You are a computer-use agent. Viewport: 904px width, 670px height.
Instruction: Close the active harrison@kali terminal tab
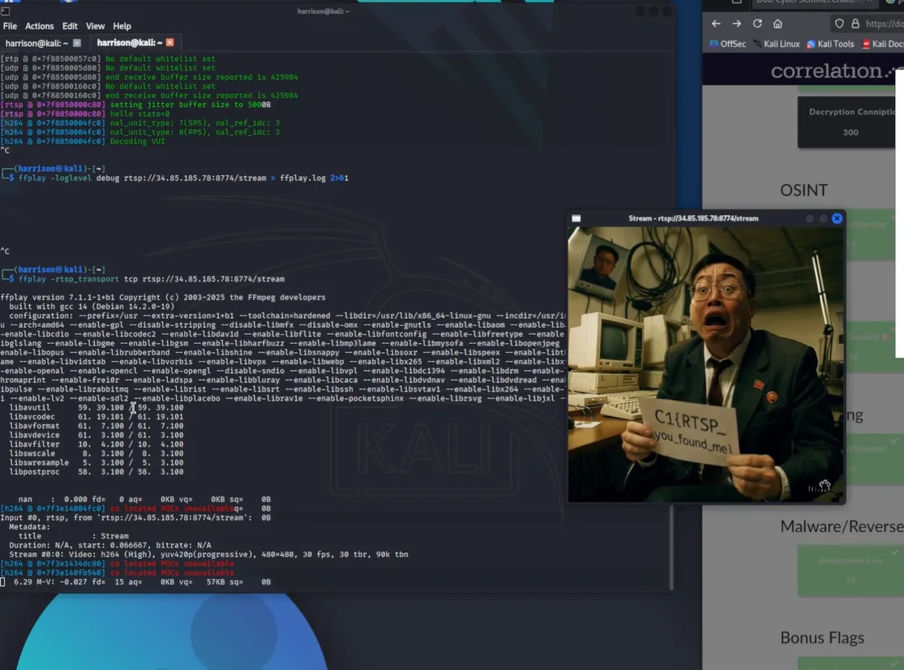(169, 43)
